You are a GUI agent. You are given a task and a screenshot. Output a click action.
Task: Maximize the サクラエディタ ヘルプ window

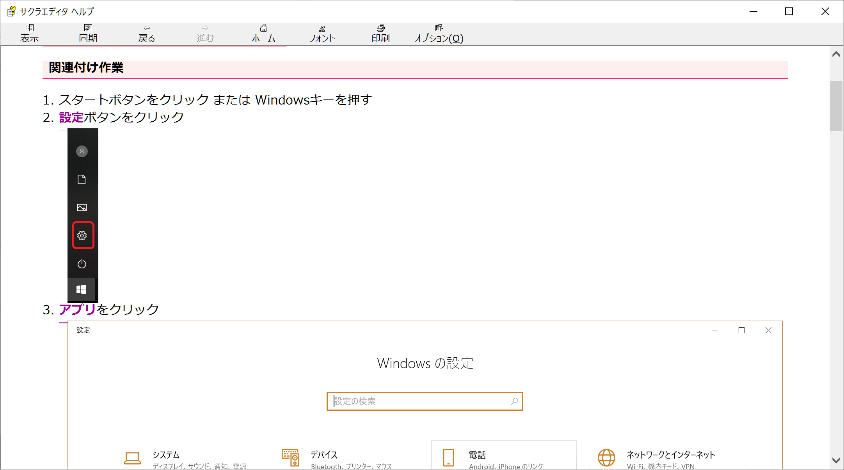coord(789,11)
